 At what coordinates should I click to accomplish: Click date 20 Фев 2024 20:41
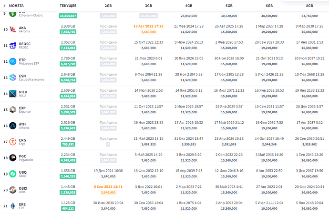pos(309,186)
